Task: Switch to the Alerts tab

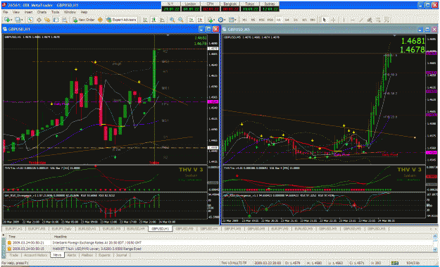Action: click(x=72, y=255)
